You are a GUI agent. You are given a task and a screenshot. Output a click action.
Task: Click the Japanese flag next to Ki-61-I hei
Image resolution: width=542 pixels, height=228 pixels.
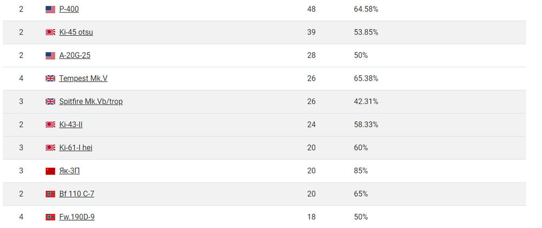coord(50,148)
